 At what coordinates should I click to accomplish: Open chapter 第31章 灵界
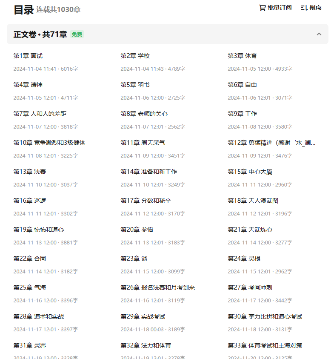click(x=30, y=345)
